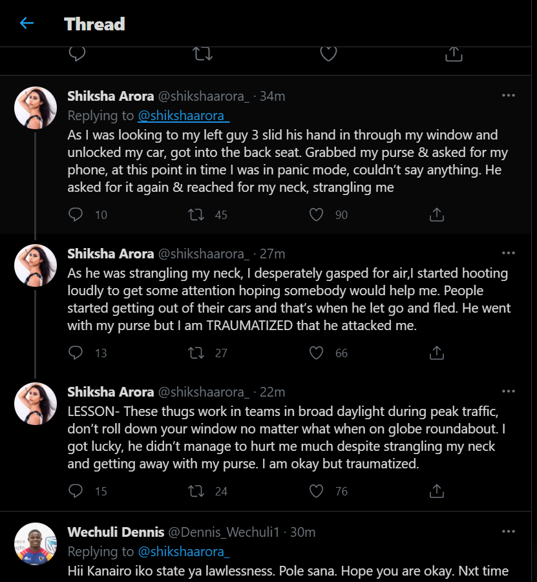
Task: Open the more options menu on 34m tweet
Action: (x=509, y=96)
